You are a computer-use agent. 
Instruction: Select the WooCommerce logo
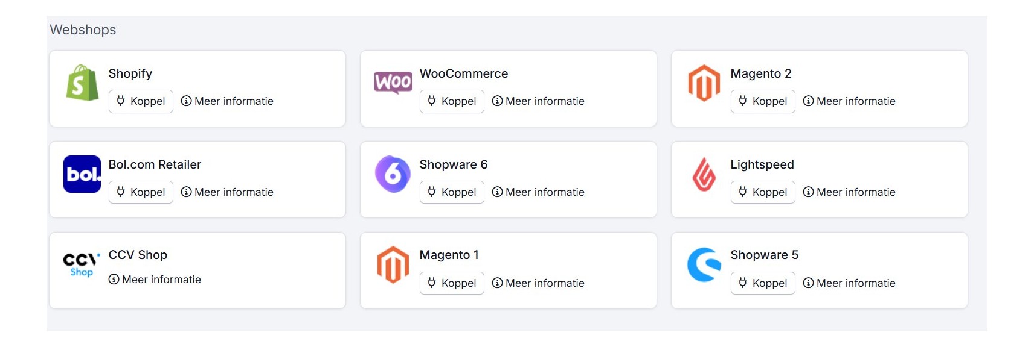(393, 83)
